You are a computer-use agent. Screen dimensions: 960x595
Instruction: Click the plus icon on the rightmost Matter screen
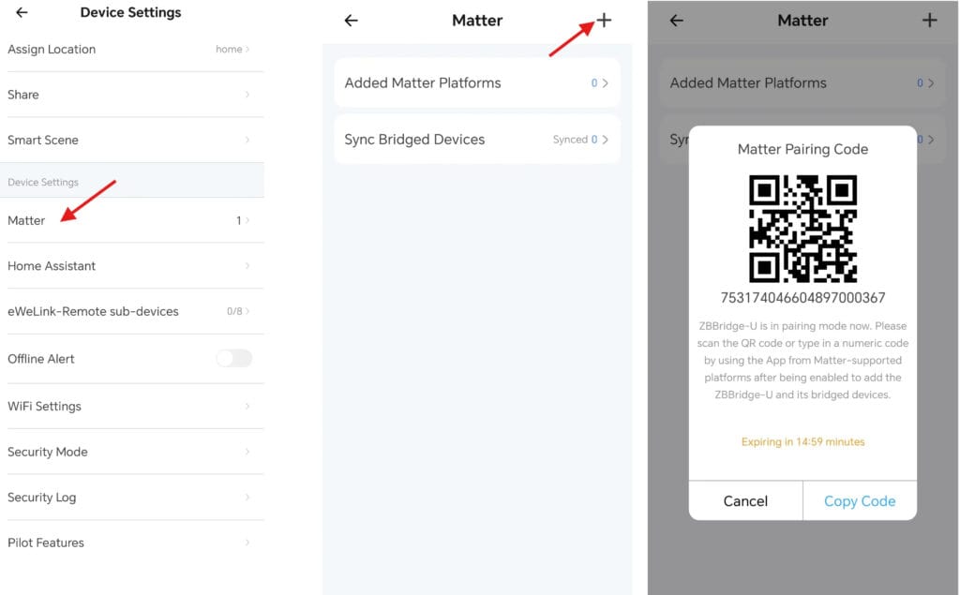[x=929, y=20]
